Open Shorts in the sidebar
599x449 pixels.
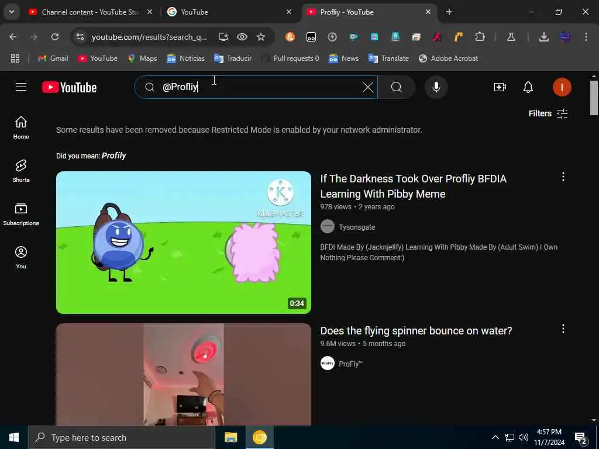(x=21, y=171)
